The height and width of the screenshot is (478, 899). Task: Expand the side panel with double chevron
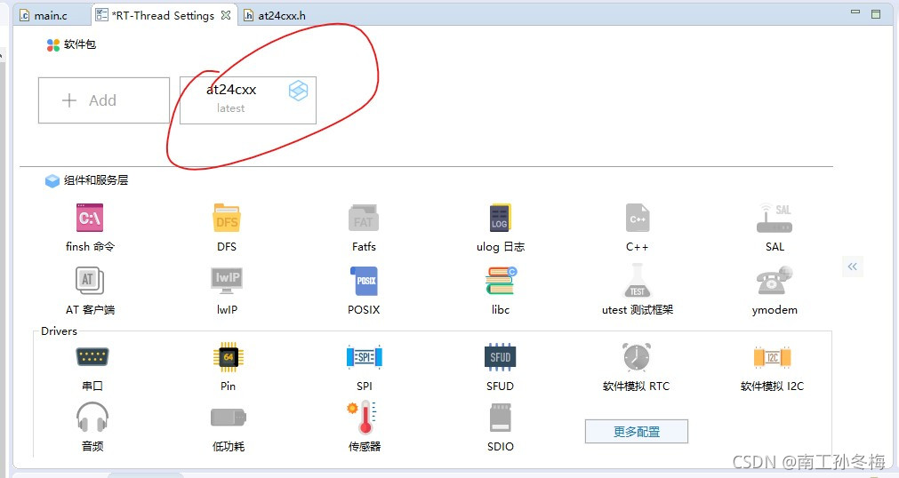pyautogui.click(x=853, y=267)
